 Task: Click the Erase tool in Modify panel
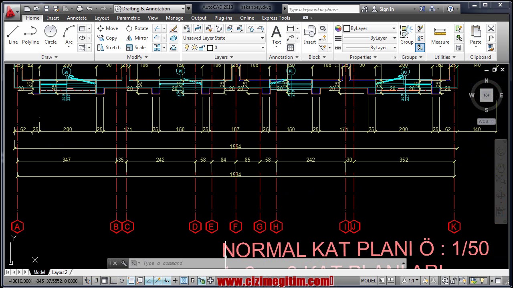(x=174, y=28)
